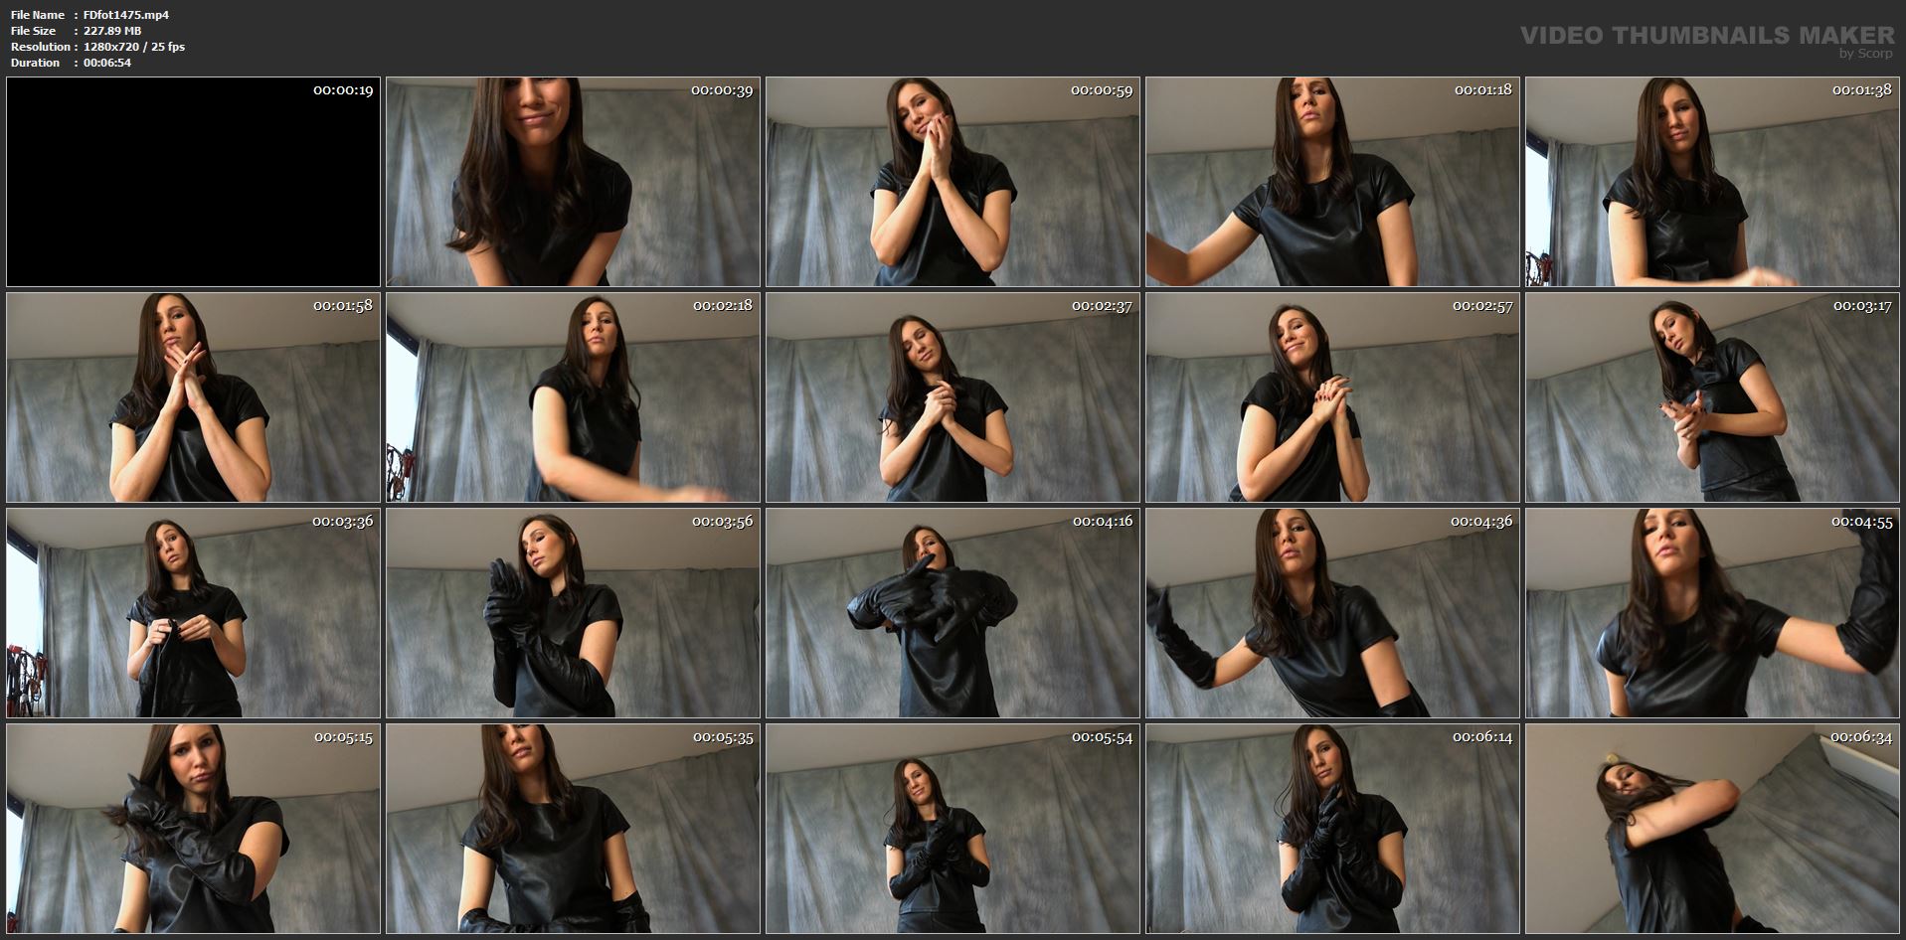Open the thumbnail stamped 00:03:36
This screenshot has height=940, width=1906.
coord(193,613)
